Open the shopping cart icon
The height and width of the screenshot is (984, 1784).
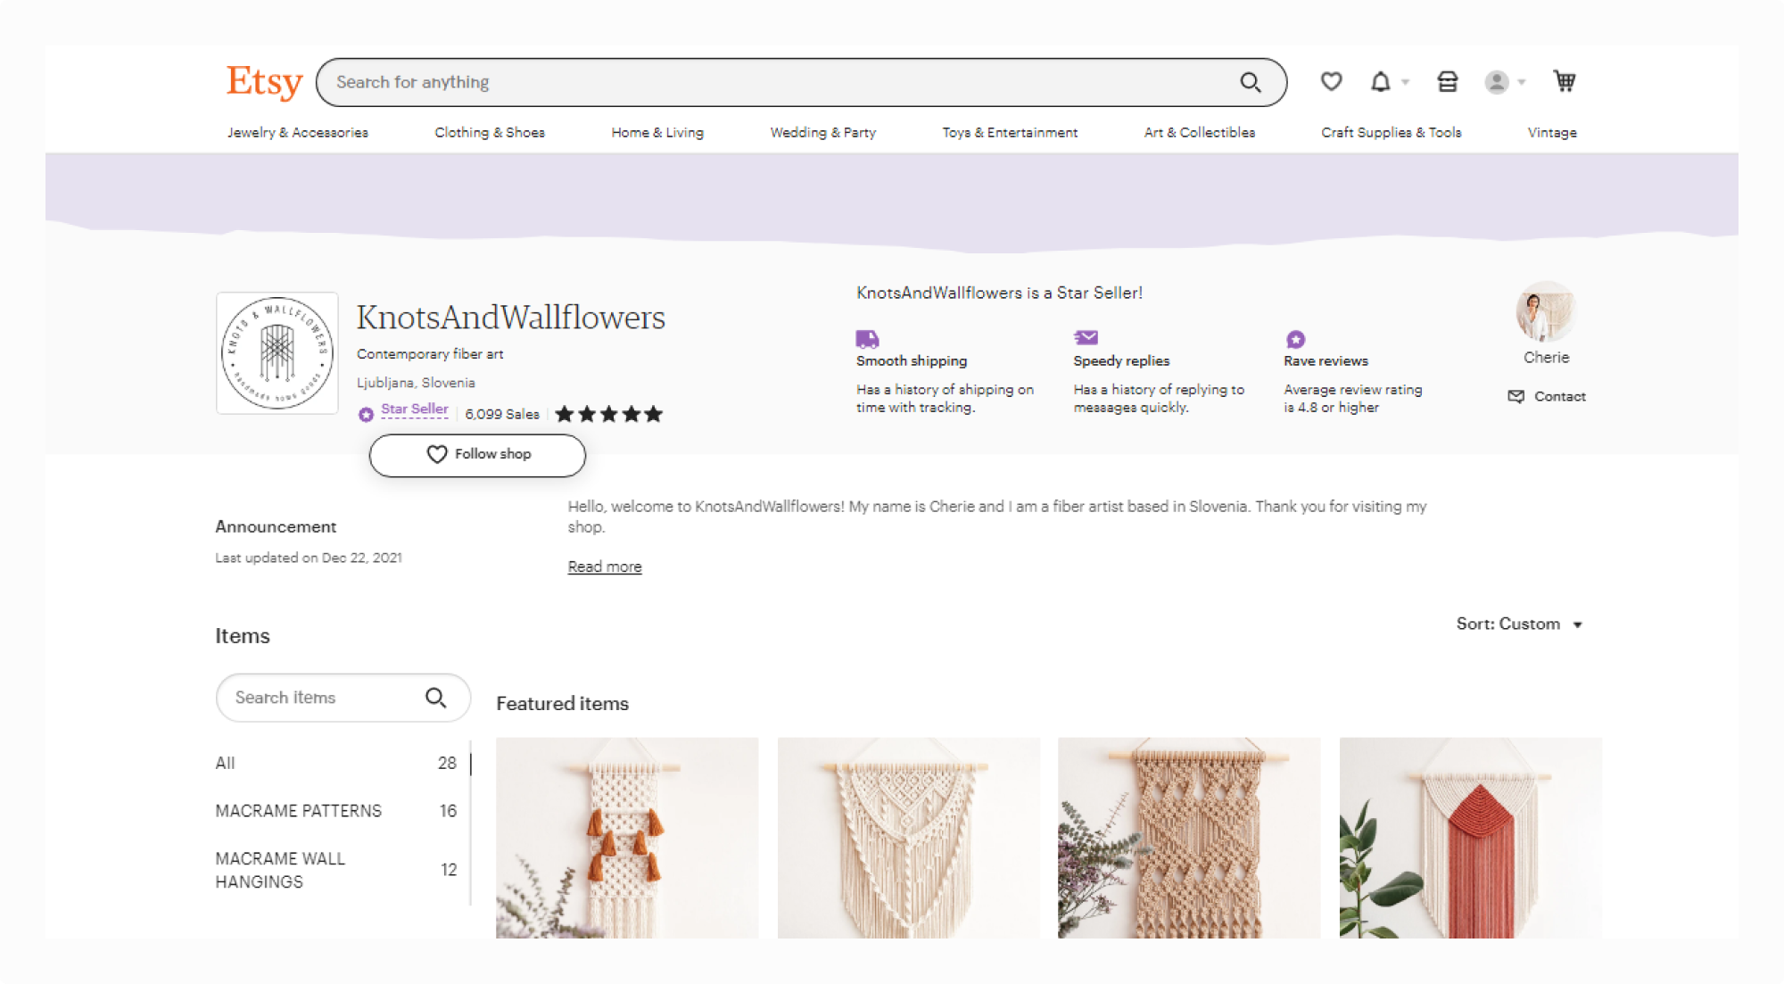(x=1564, y=81)
